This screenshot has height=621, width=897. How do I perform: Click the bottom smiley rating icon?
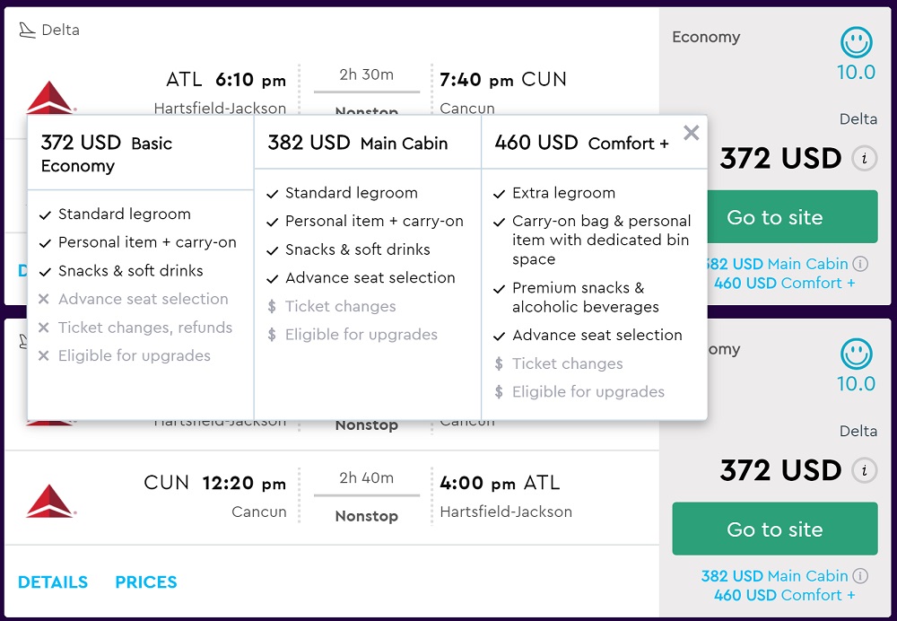pyautogui.click(x=857, y=354)
